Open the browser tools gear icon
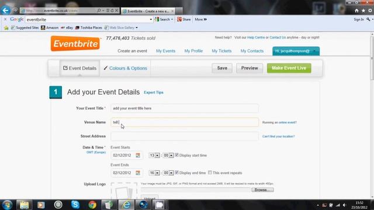The image size is (374, 210). tap(370, 10)
